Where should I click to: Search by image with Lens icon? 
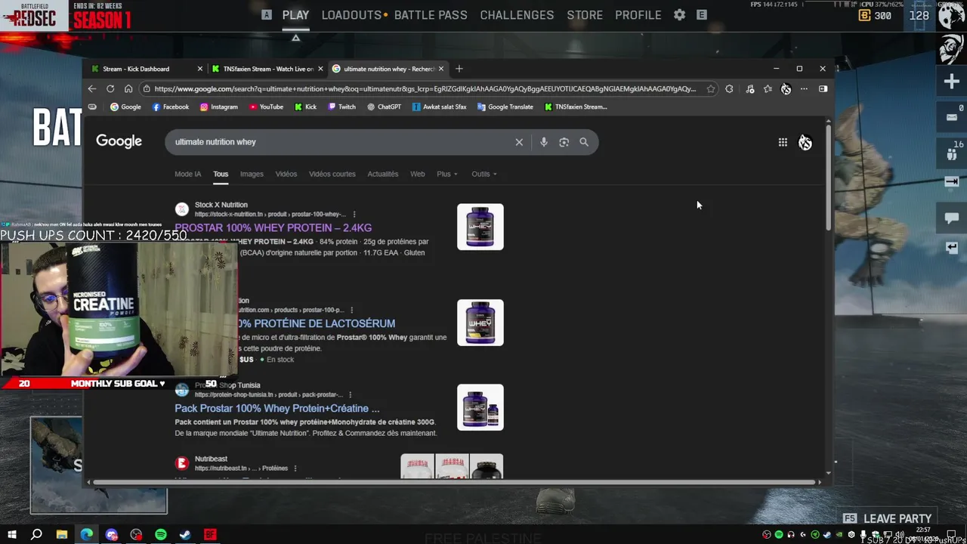pos(564,142)
